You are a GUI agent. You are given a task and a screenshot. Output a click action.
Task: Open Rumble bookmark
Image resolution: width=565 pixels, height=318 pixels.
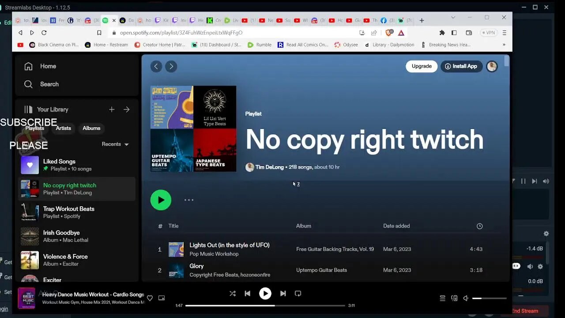260,45
